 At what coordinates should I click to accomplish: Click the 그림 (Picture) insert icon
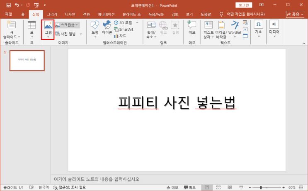(48, 26)
